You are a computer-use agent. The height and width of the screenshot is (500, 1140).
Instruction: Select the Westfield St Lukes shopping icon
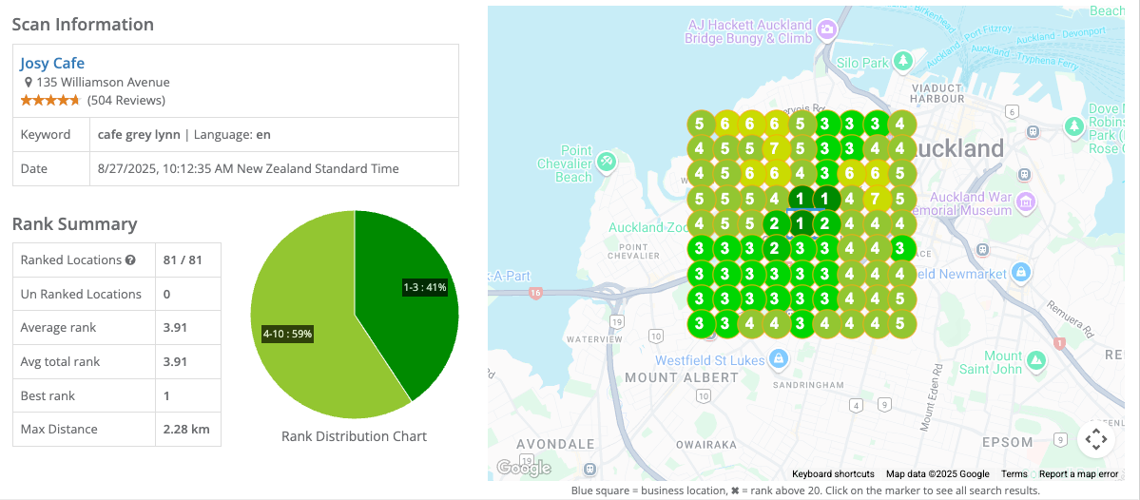point(779,358)
